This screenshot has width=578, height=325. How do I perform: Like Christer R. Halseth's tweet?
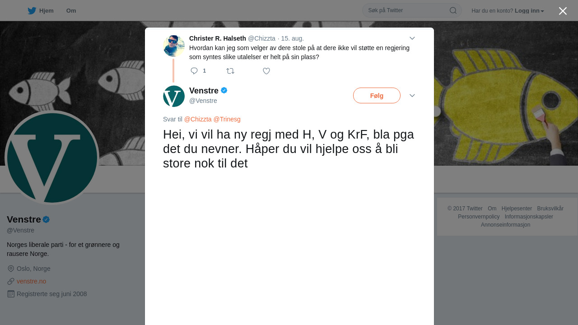point(266,71)
